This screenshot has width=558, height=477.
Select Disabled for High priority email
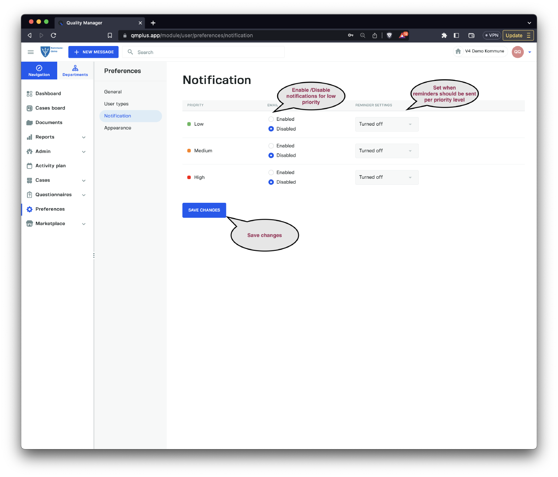(271, 182)
